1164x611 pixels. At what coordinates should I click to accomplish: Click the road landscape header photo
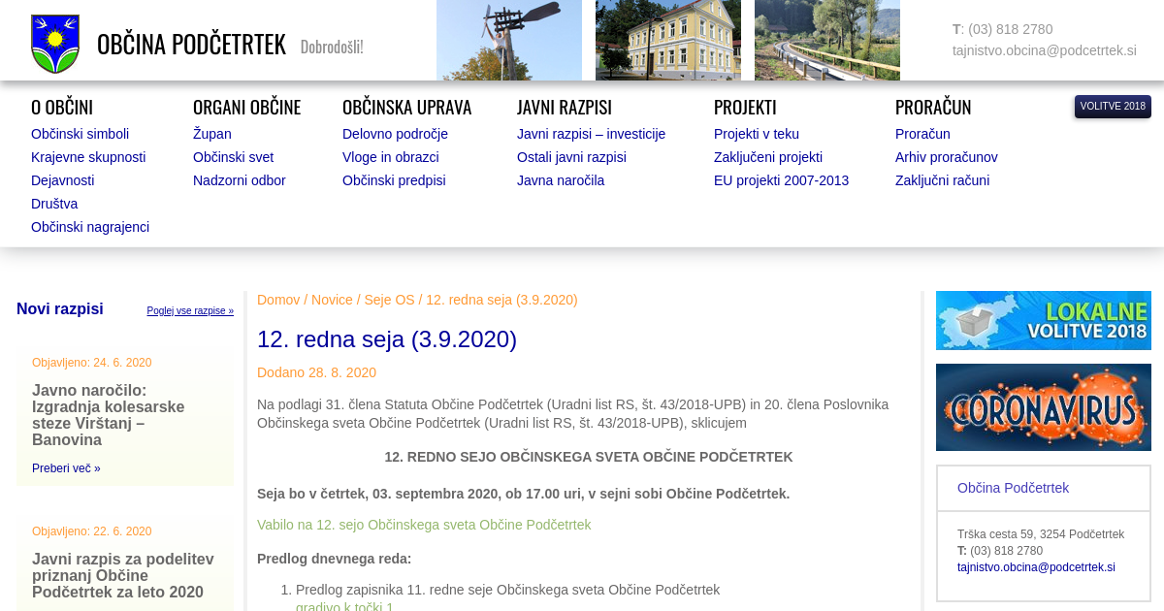[827, 40]
